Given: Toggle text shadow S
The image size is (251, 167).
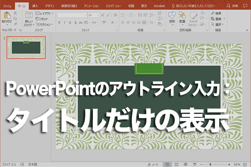Looking at the screenshot, I should [75, 23].
